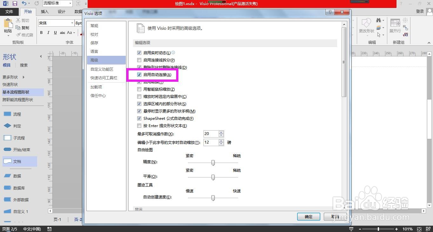Image resolution: width=433 pixels, height=232 pixels.
Task: Click the macro recording icon in status bar
Action: (x=49, y=229)
